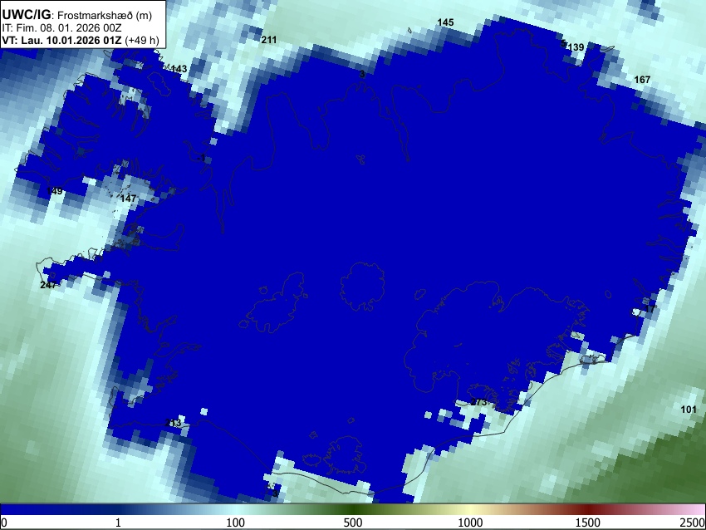Click the '(+49 h)' forecast offset text
This screenshot has height=530, width=706.
pos(142,40)
